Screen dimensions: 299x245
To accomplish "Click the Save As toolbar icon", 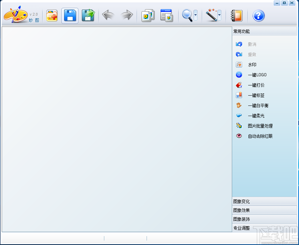I will click(88, 16).
